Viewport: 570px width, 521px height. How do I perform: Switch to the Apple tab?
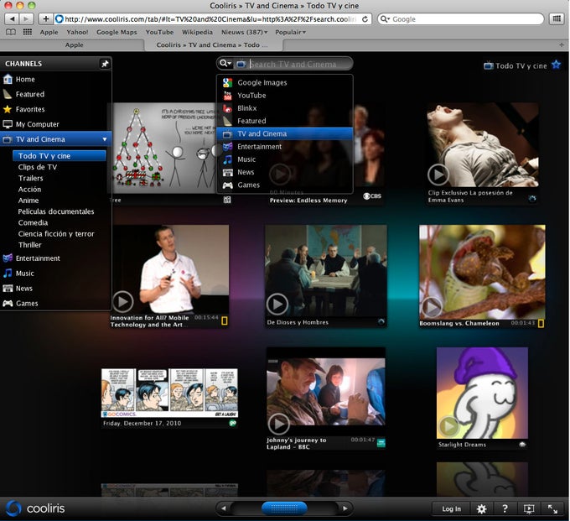click(72, 44)
